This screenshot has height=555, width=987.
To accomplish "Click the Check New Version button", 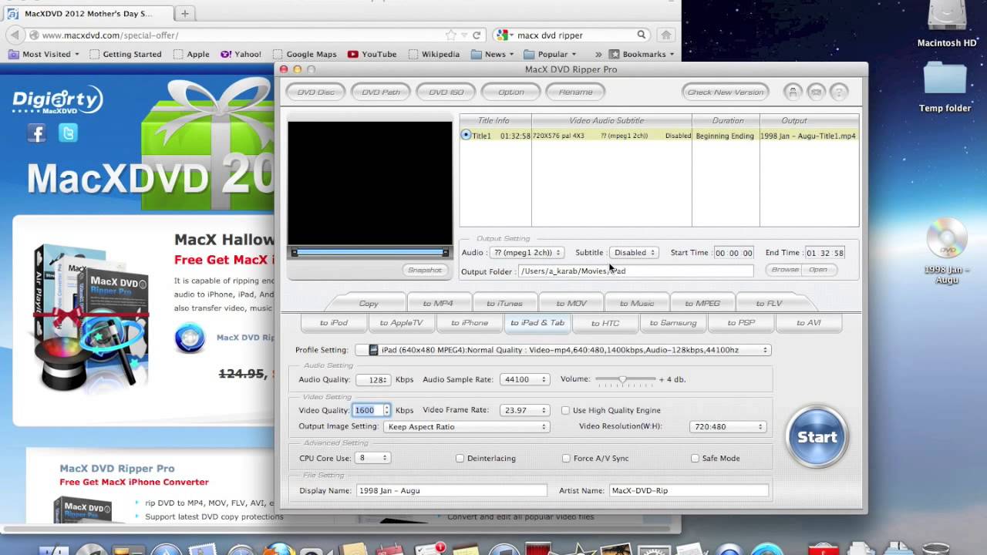I will pyautogui.click(x=725, y=92).
